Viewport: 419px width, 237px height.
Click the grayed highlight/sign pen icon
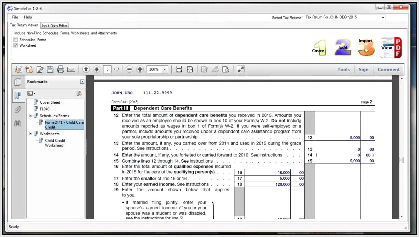pos(215,69)
